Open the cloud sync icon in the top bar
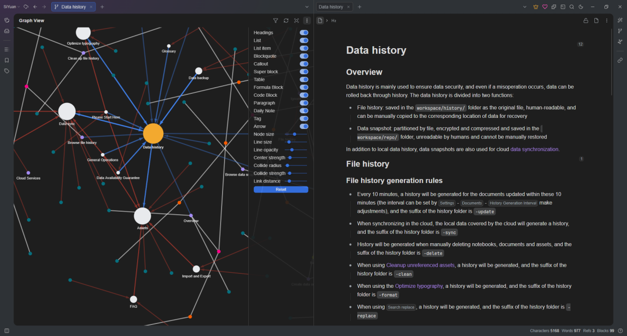The height and width of the screenshot is (336, 627). click(x=26, y=7)
